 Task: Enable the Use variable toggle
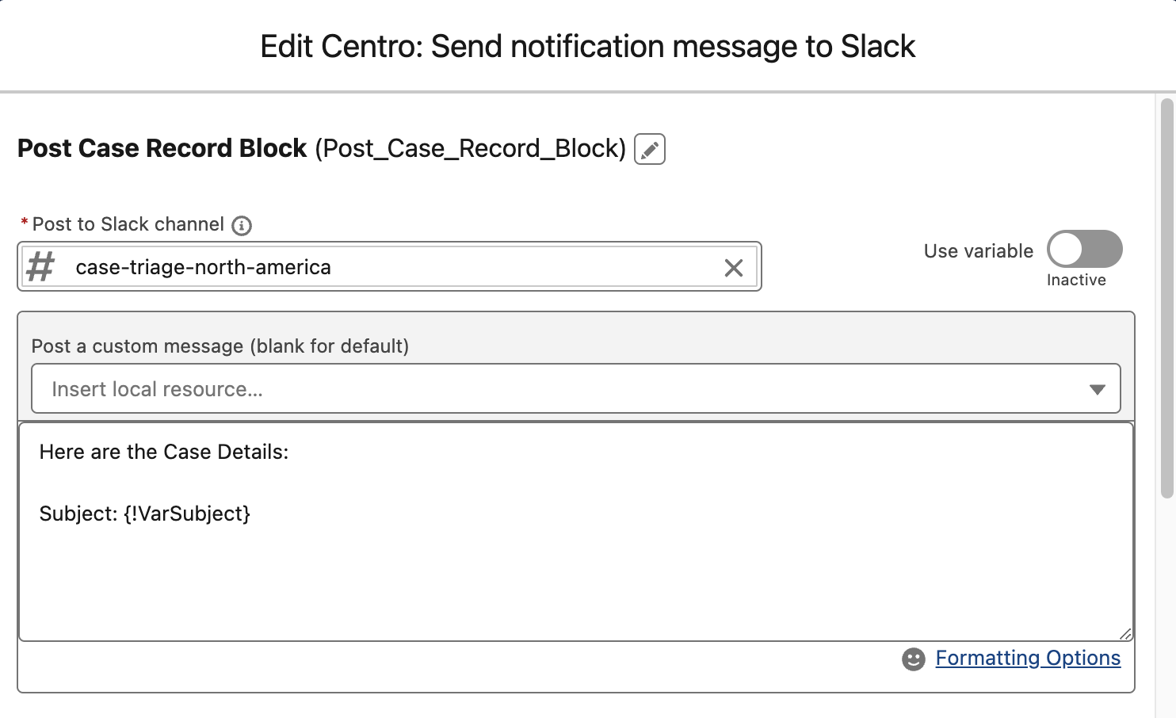pyautogui.click(x=1085, y=250)
